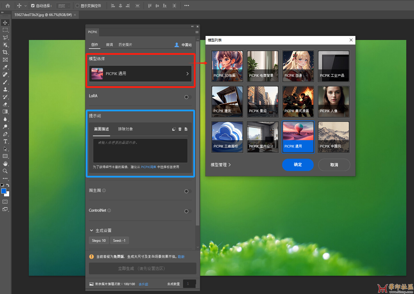414x294 pixels.
Task: Click the white background color swatch
Action: click(x=8, y=194)
